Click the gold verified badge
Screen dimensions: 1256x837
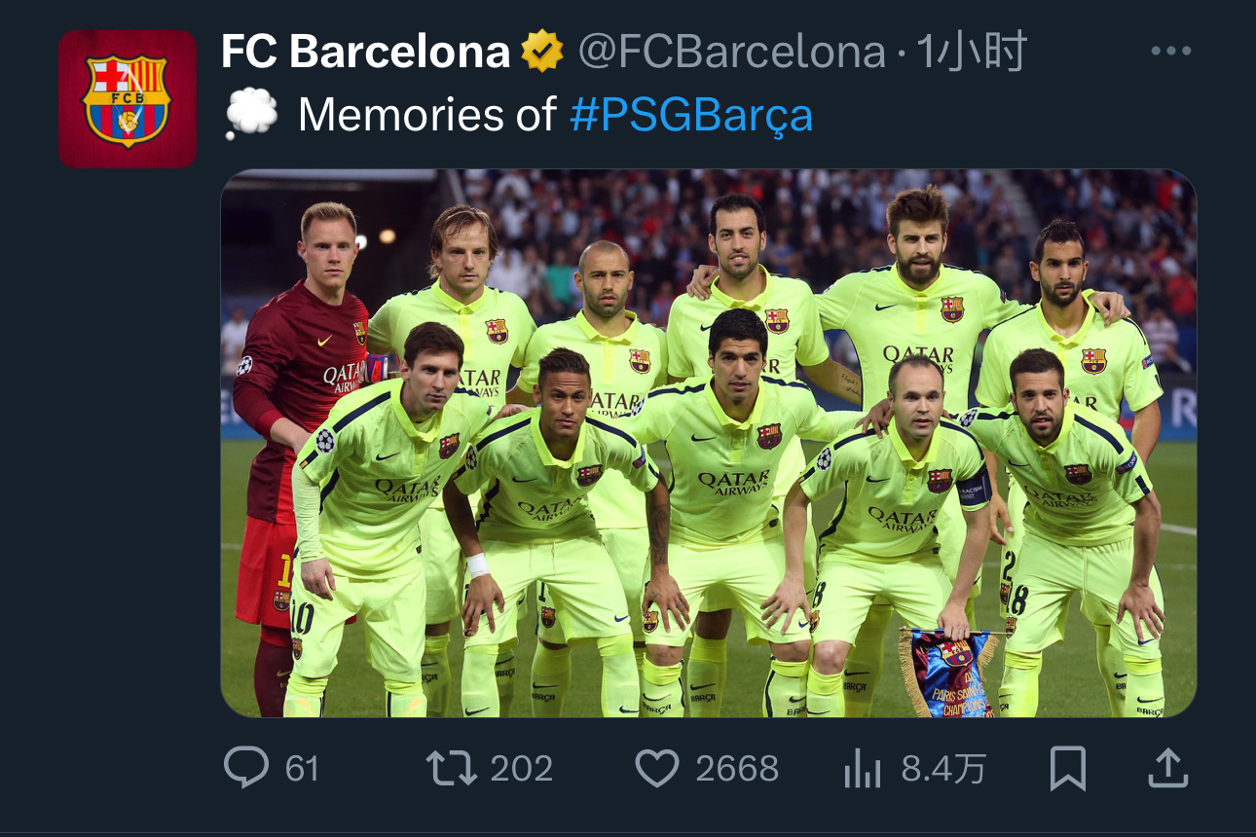click(x=542, y=52)
